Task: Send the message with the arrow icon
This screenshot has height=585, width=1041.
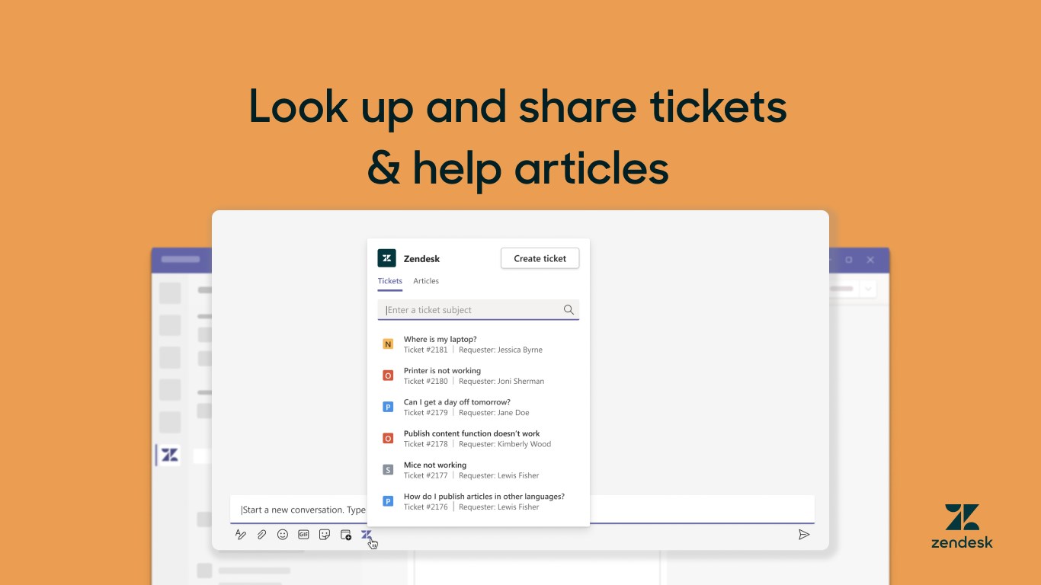Action: coord(804,535)
